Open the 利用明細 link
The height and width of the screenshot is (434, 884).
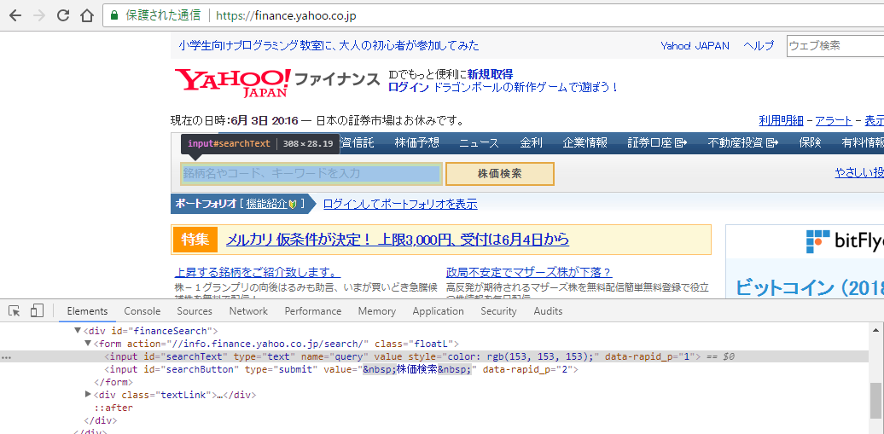point(781,120)
